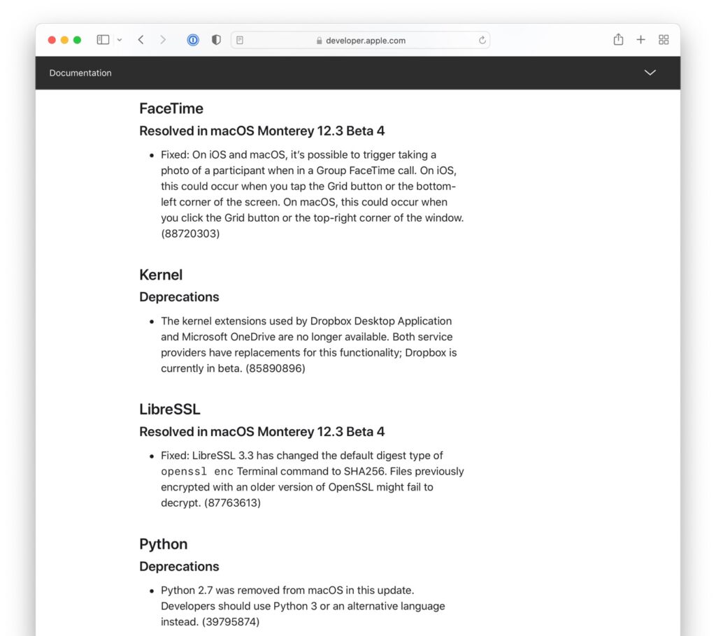Screen dimensions: 716x636
Task: Open the privacy shield extension
Action: pyautogui.click(x=216, y=40)
